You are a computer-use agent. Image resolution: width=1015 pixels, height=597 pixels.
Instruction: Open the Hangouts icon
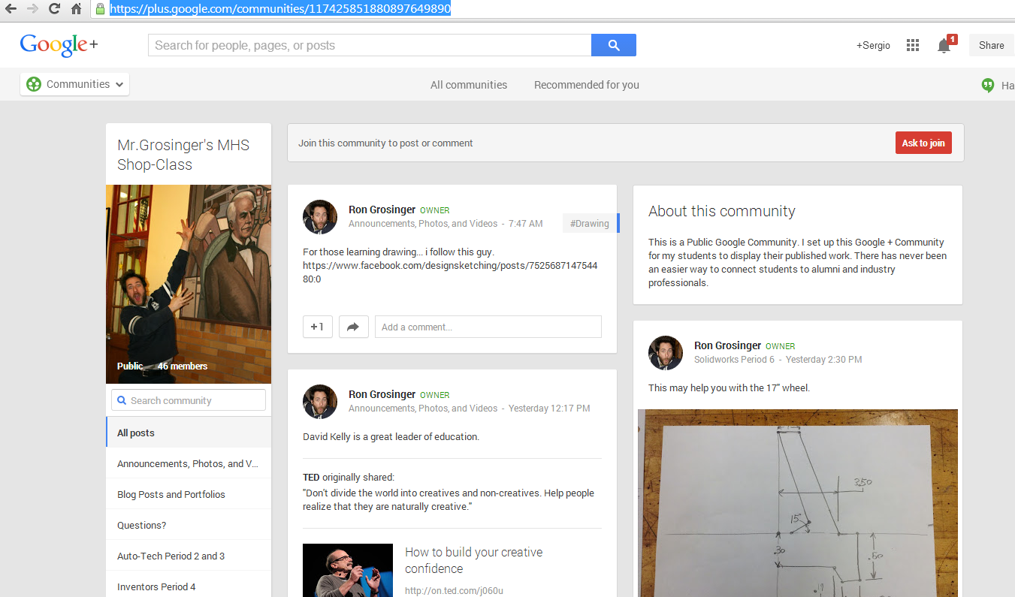tap(988, 85)
